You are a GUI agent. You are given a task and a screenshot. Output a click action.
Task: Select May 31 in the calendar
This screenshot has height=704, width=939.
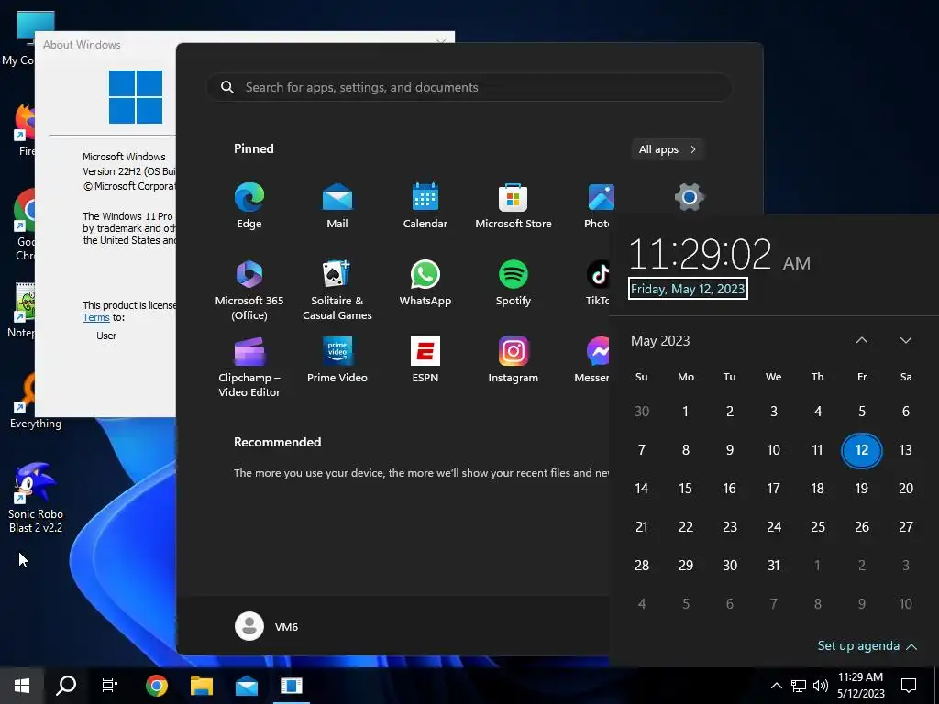[774, 565]
